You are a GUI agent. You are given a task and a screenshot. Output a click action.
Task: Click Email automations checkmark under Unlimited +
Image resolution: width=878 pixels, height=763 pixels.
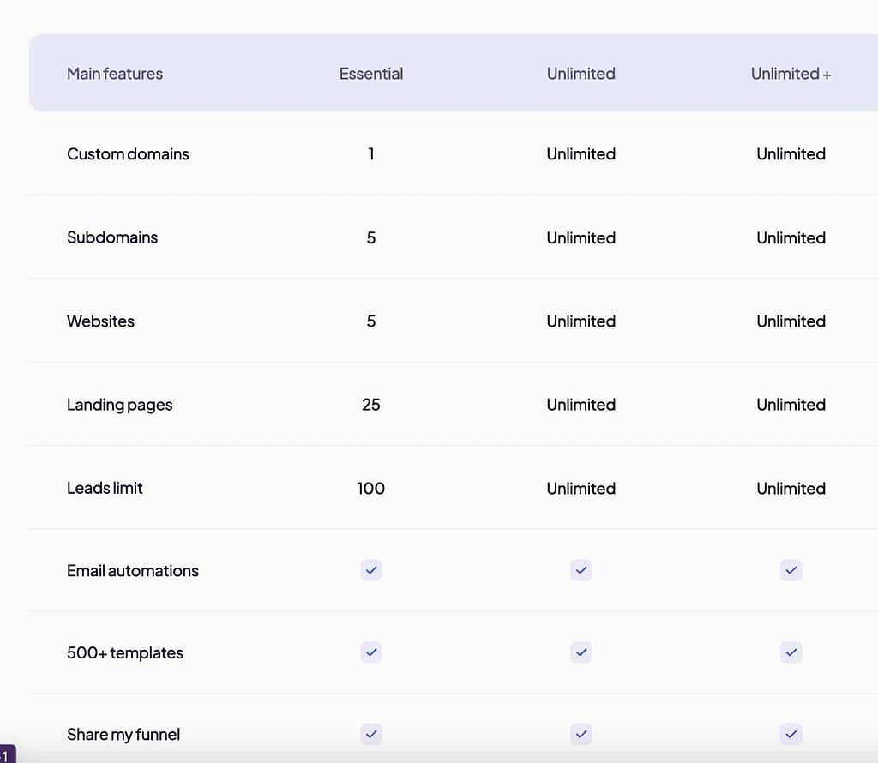click(x=791, y=570)
